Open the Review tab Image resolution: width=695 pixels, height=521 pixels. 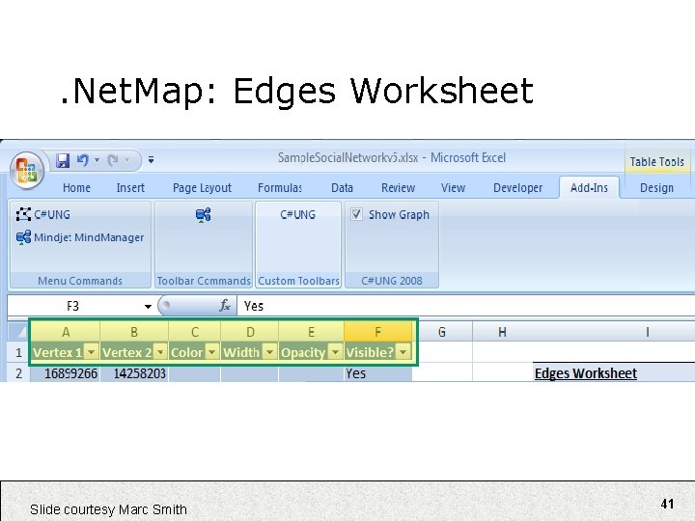coord(398,188)
